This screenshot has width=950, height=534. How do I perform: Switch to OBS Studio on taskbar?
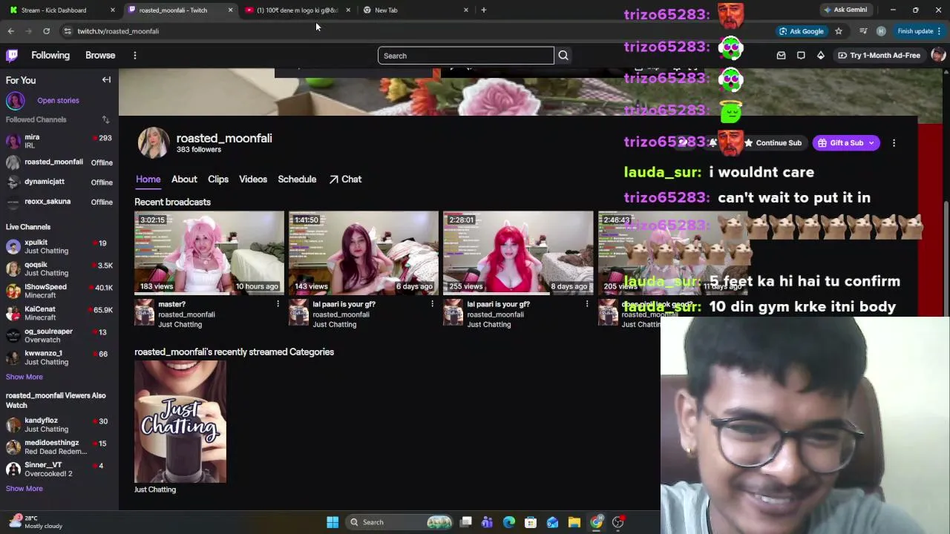(x=618, y=522)
